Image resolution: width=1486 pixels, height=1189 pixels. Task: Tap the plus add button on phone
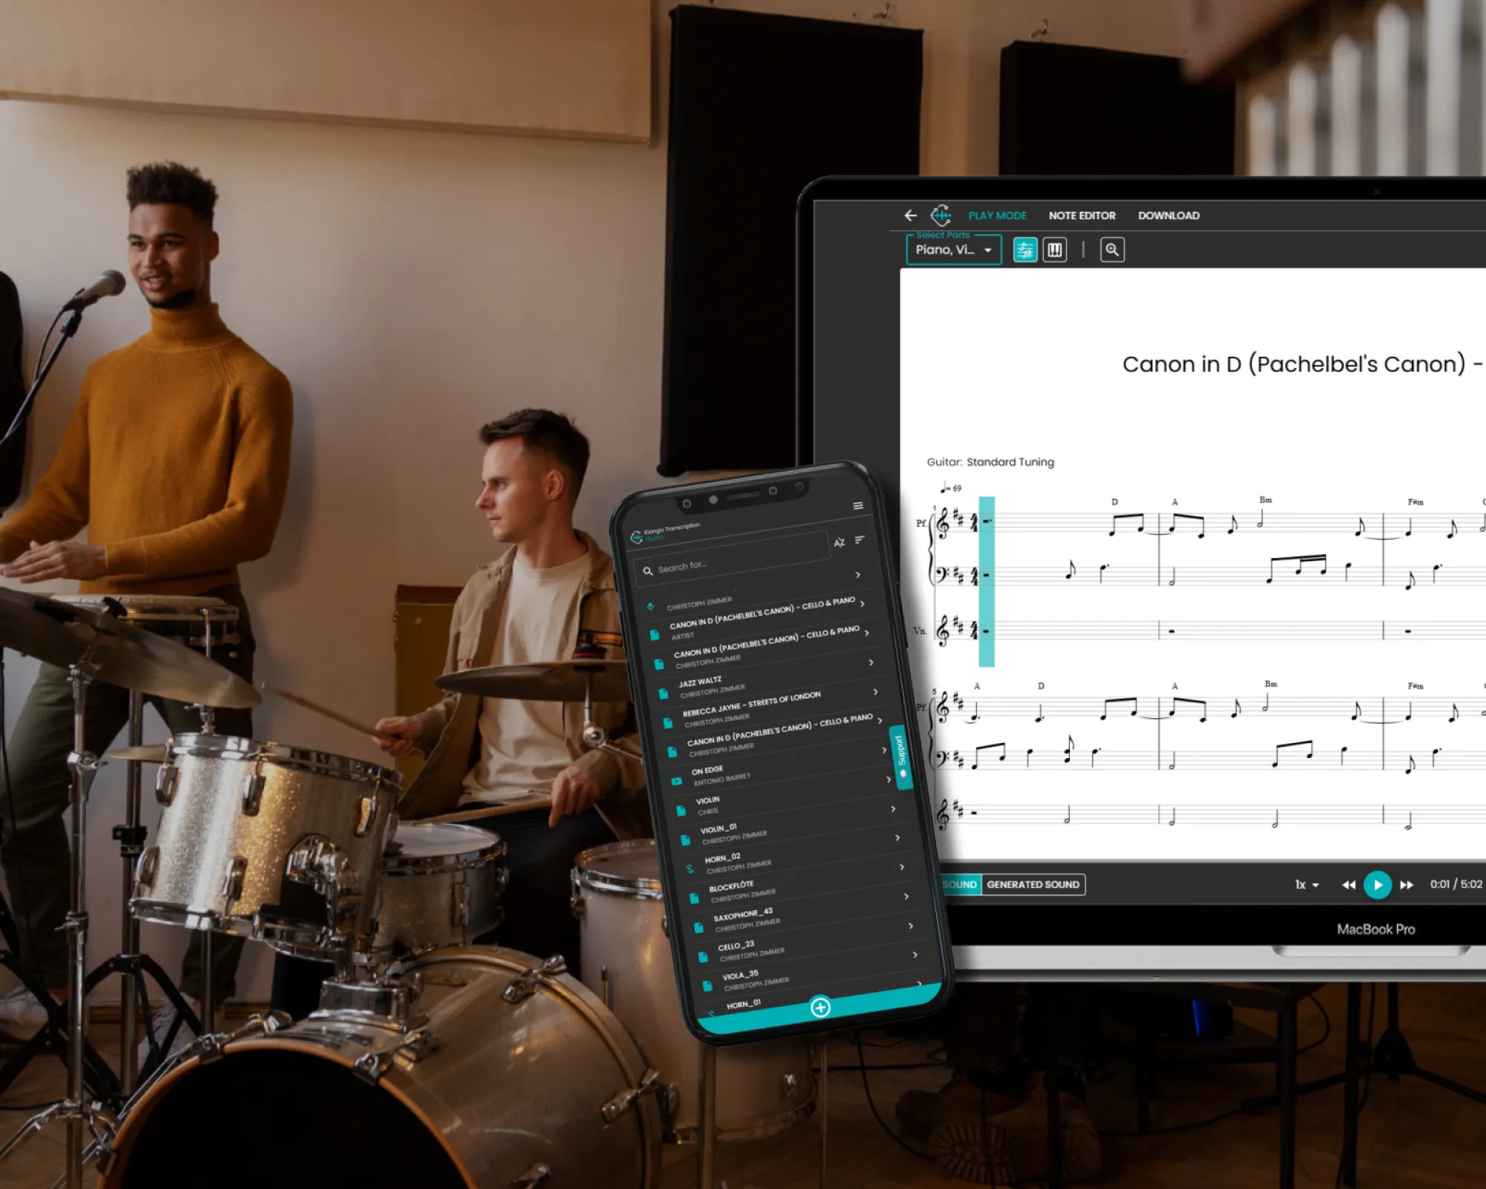point(820,1007)
